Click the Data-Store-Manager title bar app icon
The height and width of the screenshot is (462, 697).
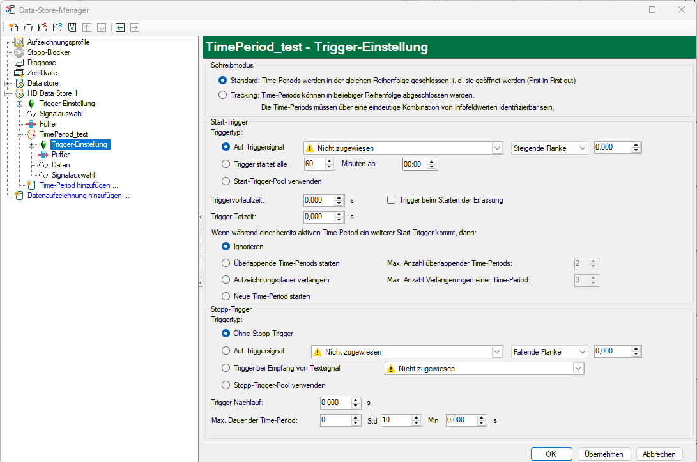(11, 10)
